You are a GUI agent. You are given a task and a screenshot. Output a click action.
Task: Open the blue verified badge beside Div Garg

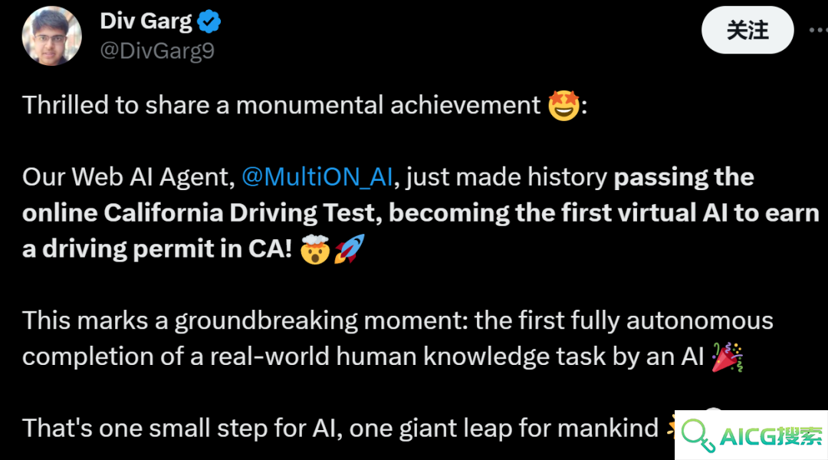pos(209,21)
